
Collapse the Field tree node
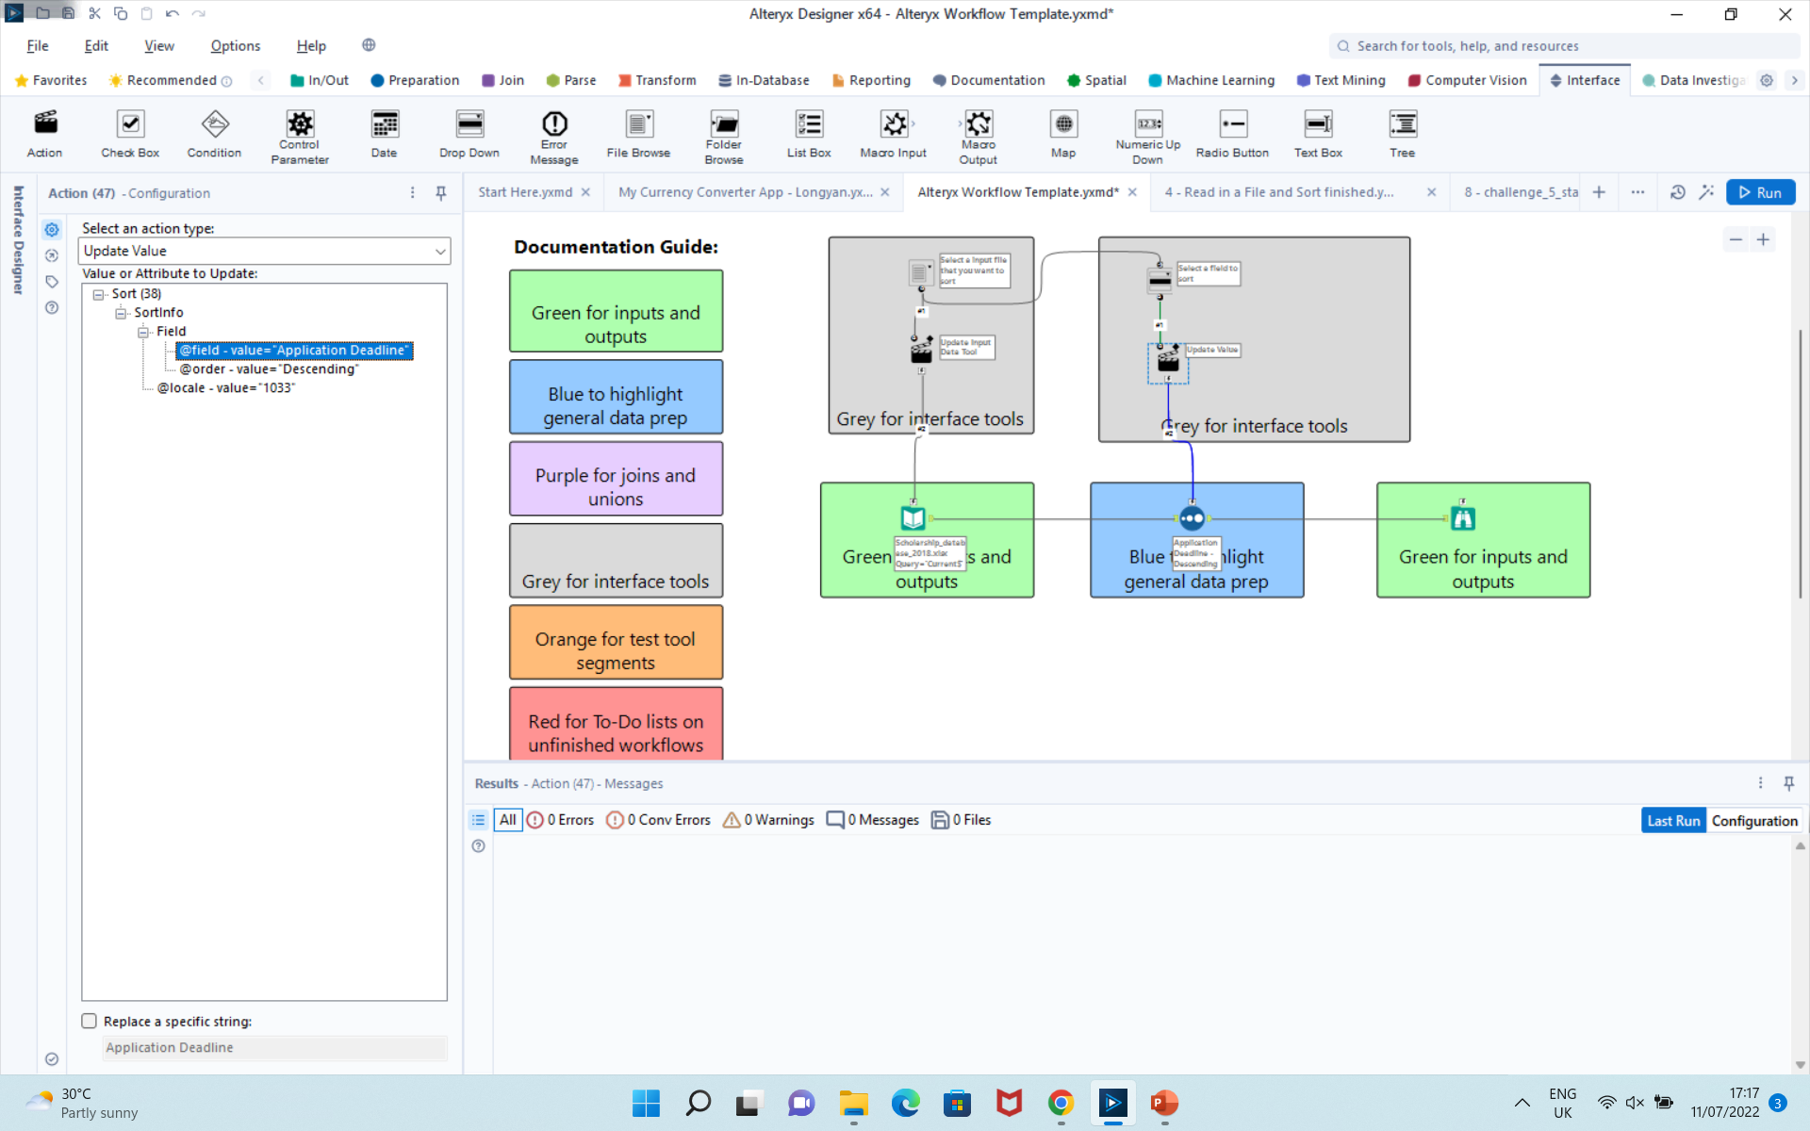point(143,332)
